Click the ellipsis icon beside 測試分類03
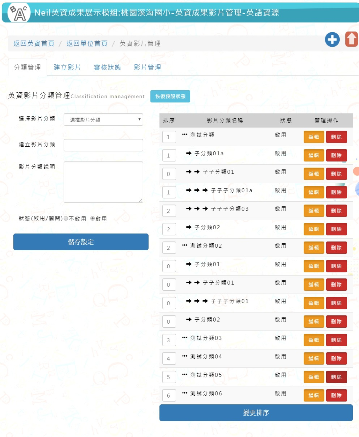The width and height of the screenshot is (359, 437). click(x=185, y=338)
